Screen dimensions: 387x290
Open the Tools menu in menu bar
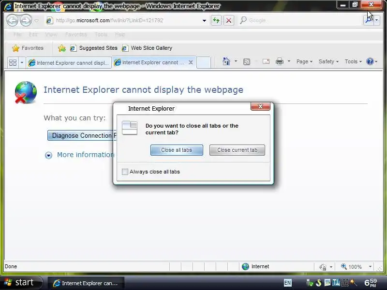[x=101, y=34]
